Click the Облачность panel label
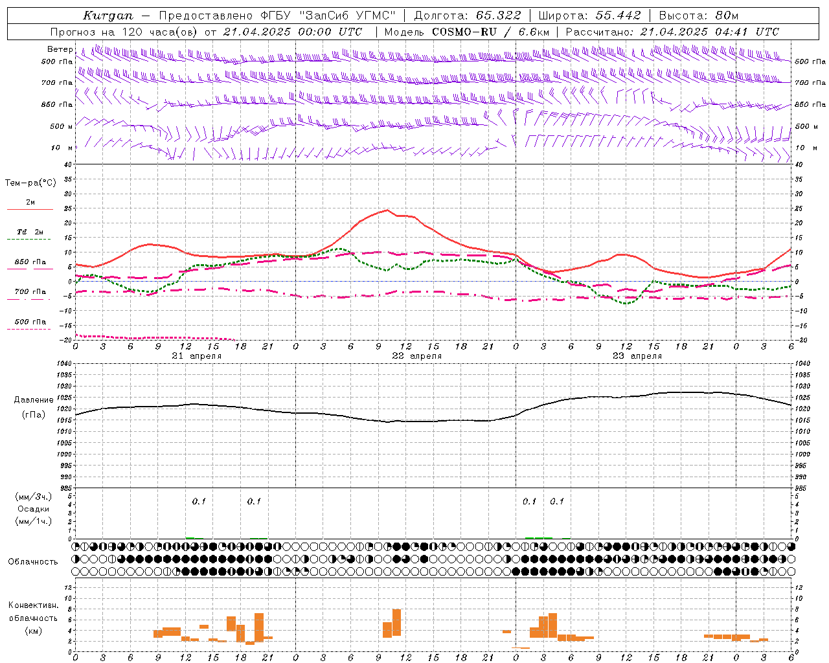829x663 pixels. coord(33,562)
